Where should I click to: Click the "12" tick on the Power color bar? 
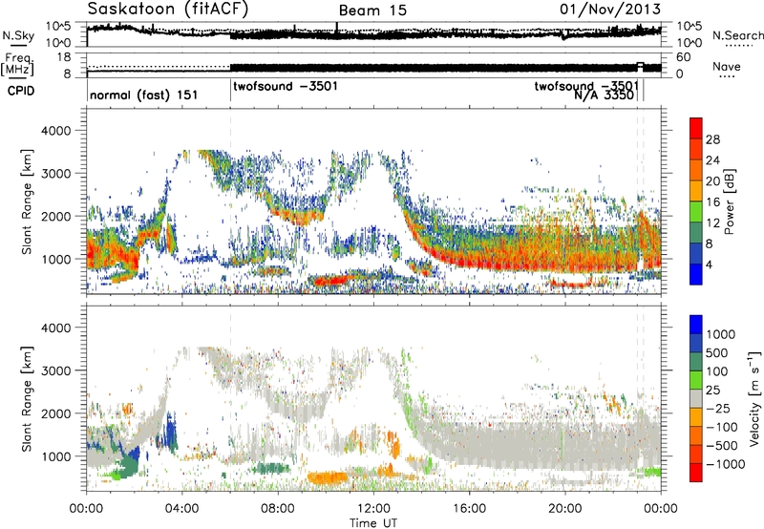coord(712,223)
